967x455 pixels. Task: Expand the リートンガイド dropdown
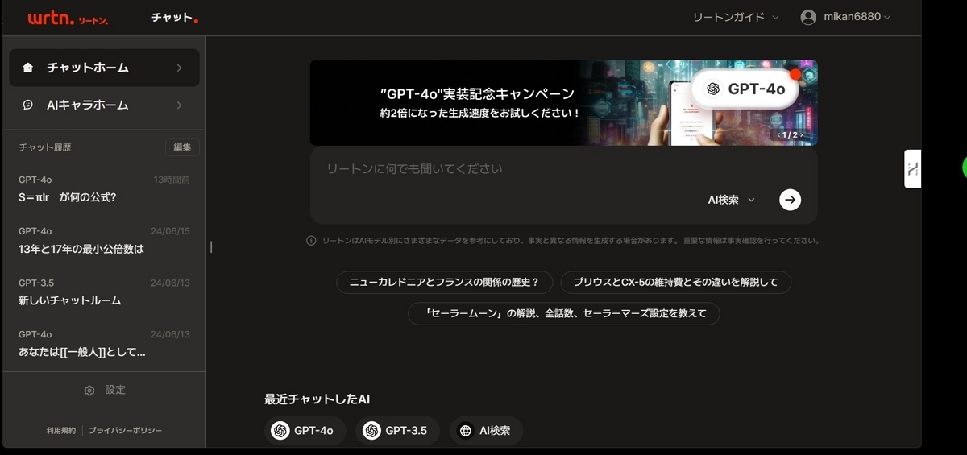[736, 17]
